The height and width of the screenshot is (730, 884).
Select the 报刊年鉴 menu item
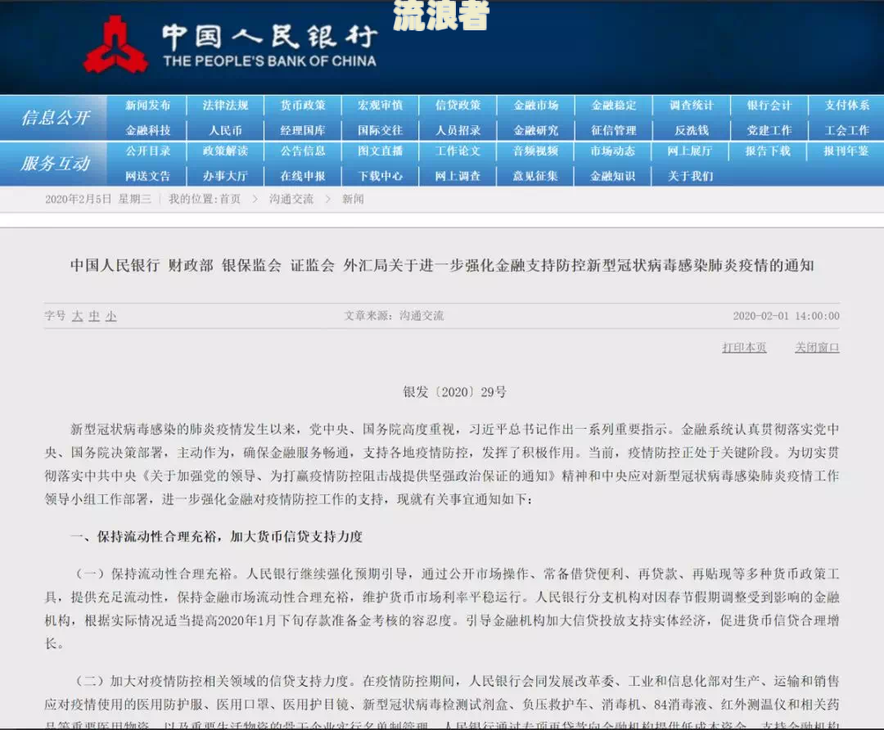tap(846, 151)
